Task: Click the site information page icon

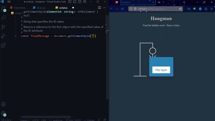Action: [x=135, y=9]
